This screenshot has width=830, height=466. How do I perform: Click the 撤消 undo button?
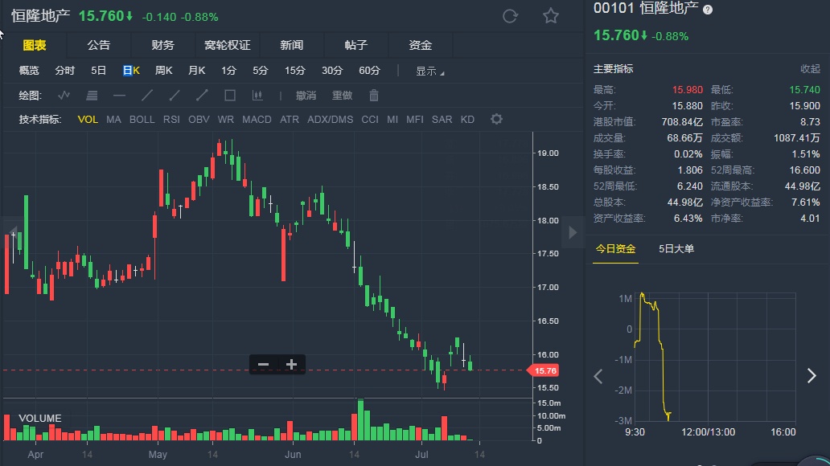(x=306, y=96)
